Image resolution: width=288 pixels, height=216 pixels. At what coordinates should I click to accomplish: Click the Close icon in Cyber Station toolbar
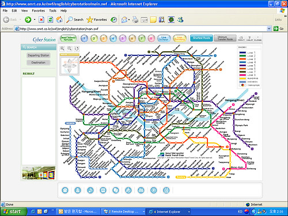tap(257, 38)
